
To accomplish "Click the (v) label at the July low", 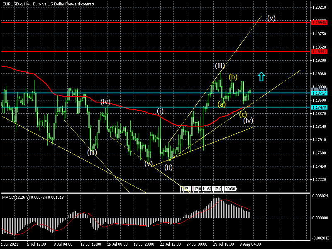I will (149, 164).
